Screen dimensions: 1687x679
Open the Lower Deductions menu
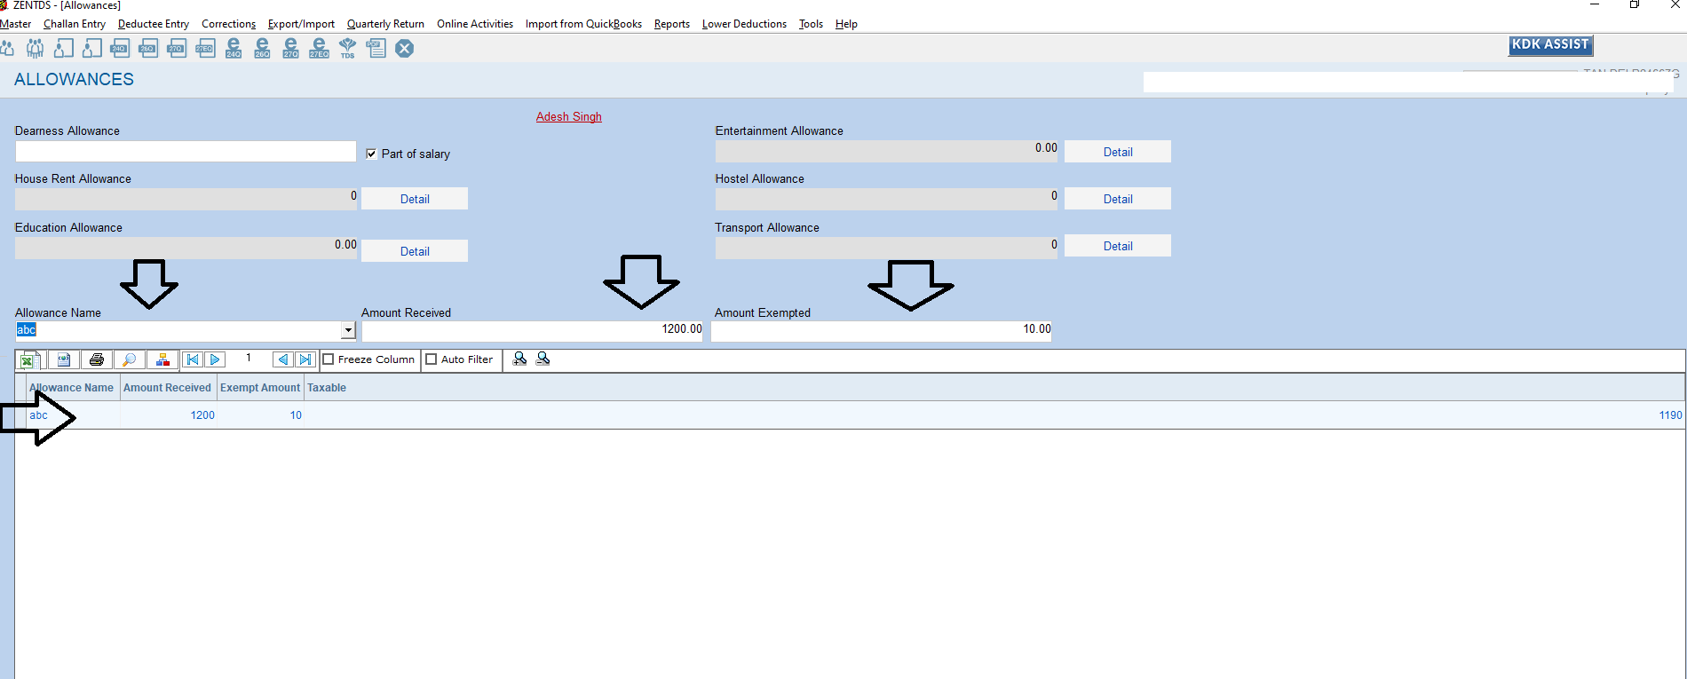coord(744,24)
